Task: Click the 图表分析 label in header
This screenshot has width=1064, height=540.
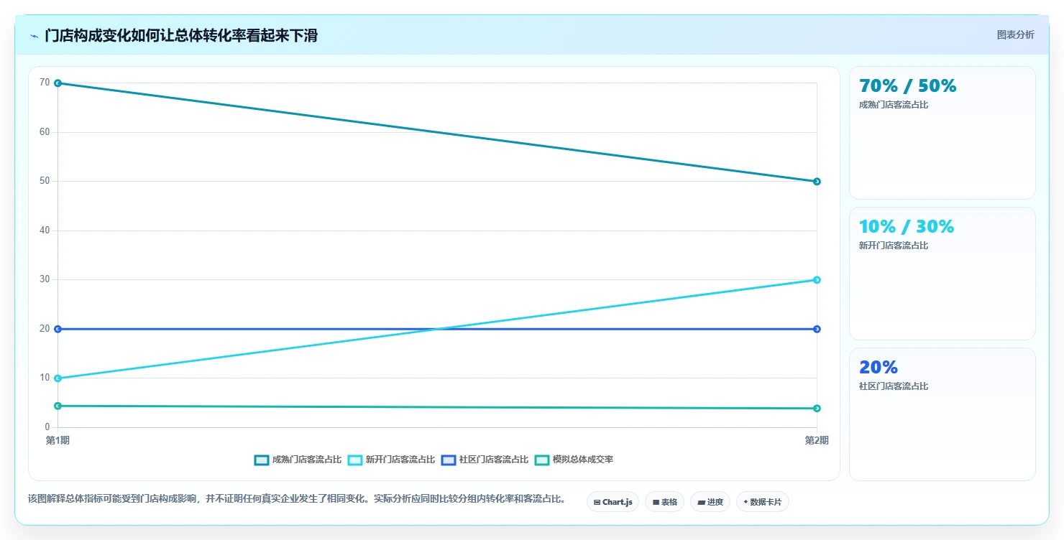Action: (x=1015, y=35)
